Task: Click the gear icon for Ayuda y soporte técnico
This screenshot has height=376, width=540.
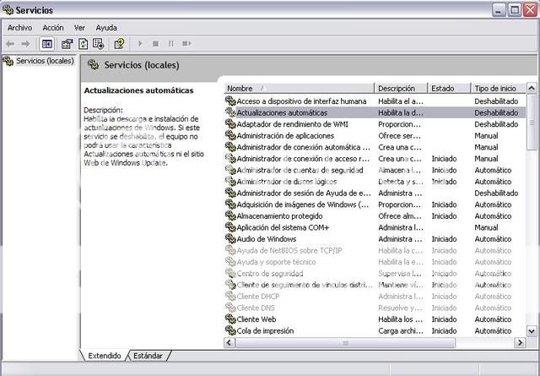Action: 230,262
